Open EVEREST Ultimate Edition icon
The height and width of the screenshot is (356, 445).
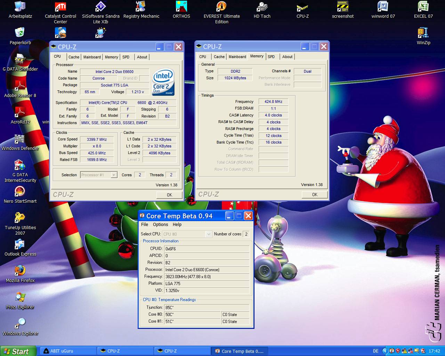[222, 13]
